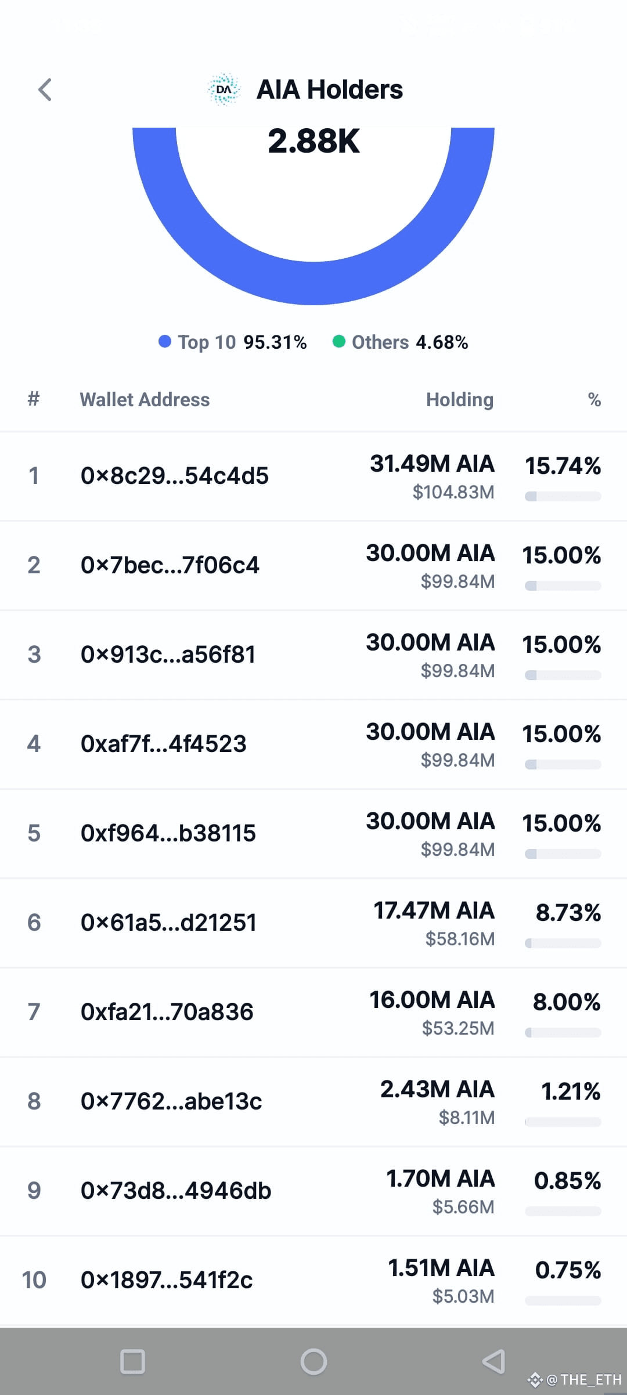Viewport: 627px width, 1395px height.
Task: Tap Android recent apps square icon
Action: (x=132, y=1361)
